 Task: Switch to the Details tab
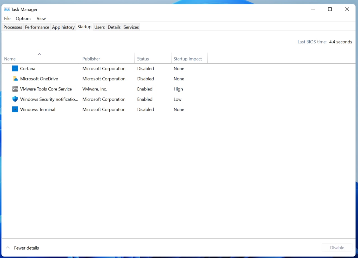pos(114,27)
